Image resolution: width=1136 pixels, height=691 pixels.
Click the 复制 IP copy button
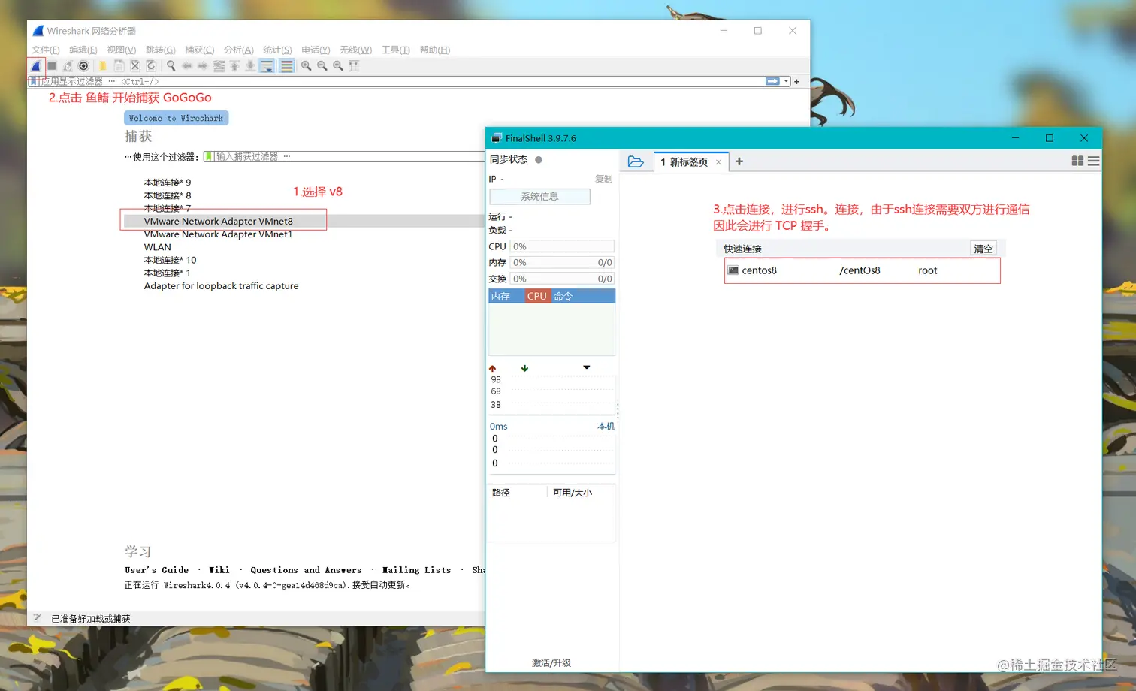click(603, 179)
